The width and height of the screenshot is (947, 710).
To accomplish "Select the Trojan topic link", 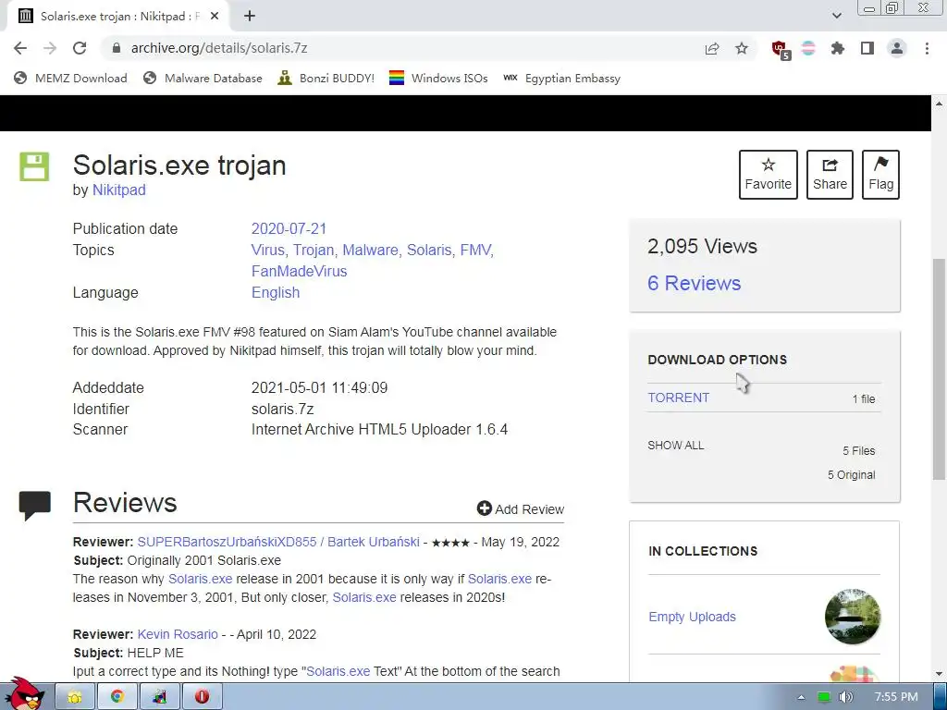I will pos(313,250).
